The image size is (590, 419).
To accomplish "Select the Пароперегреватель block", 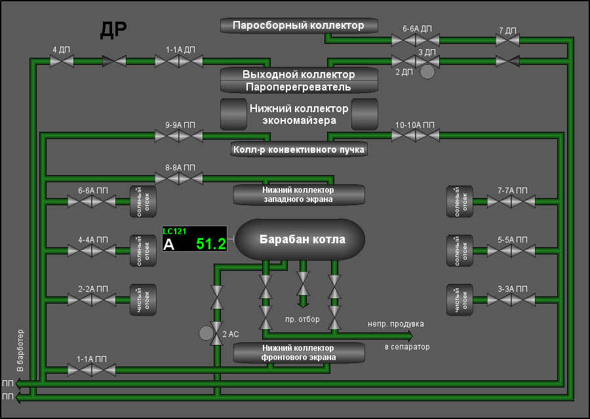I will [x=299, y=87].
